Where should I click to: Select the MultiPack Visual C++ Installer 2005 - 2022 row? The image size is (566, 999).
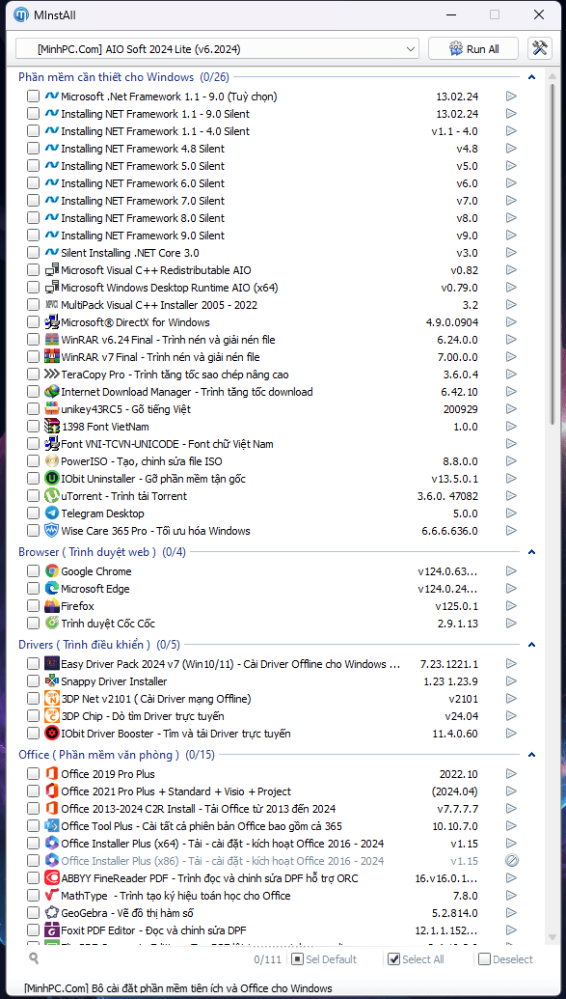click(275, 305)
